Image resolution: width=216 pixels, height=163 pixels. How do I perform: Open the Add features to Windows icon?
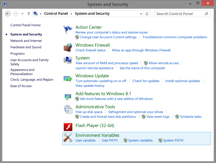(68, 97)
